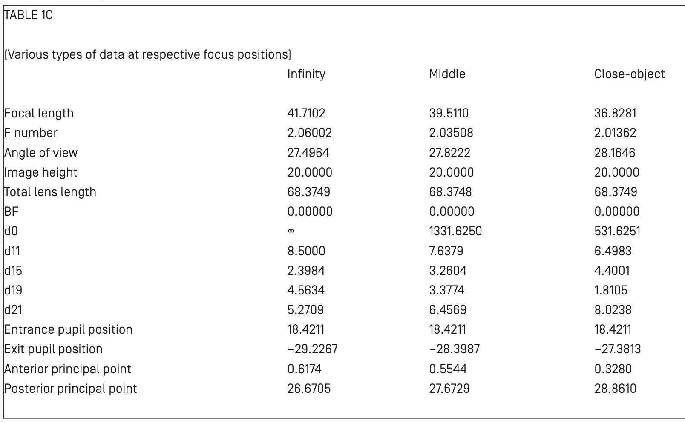The width and height of the screenshot is (685, 423).
Task: Select the d0 middle value 1331.6250
Action: tap(455, 231)
